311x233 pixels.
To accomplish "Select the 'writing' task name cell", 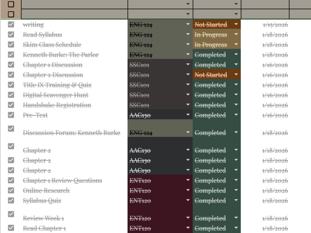I will (x=74, y=24).
